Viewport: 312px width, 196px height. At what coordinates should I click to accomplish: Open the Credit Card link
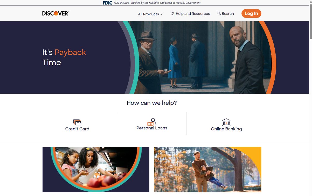click(x=77, y=129)
